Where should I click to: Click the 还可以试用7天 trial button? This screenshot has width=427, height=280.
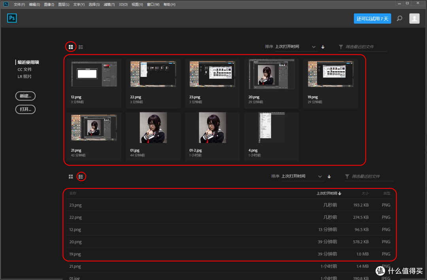point(372,18)
